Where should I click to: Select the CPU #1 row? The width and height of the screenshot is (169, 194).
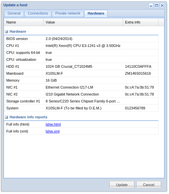pos(81,46)
